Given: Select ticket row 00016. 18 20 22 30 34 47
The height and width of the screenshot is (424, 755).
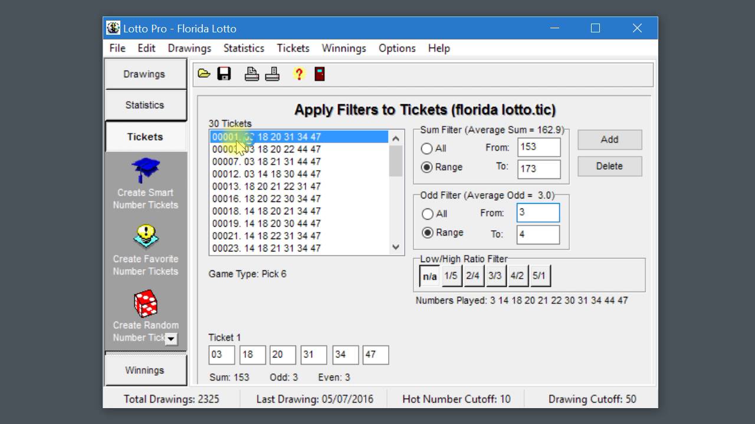Looking at the screenshot, I should 299,198.
